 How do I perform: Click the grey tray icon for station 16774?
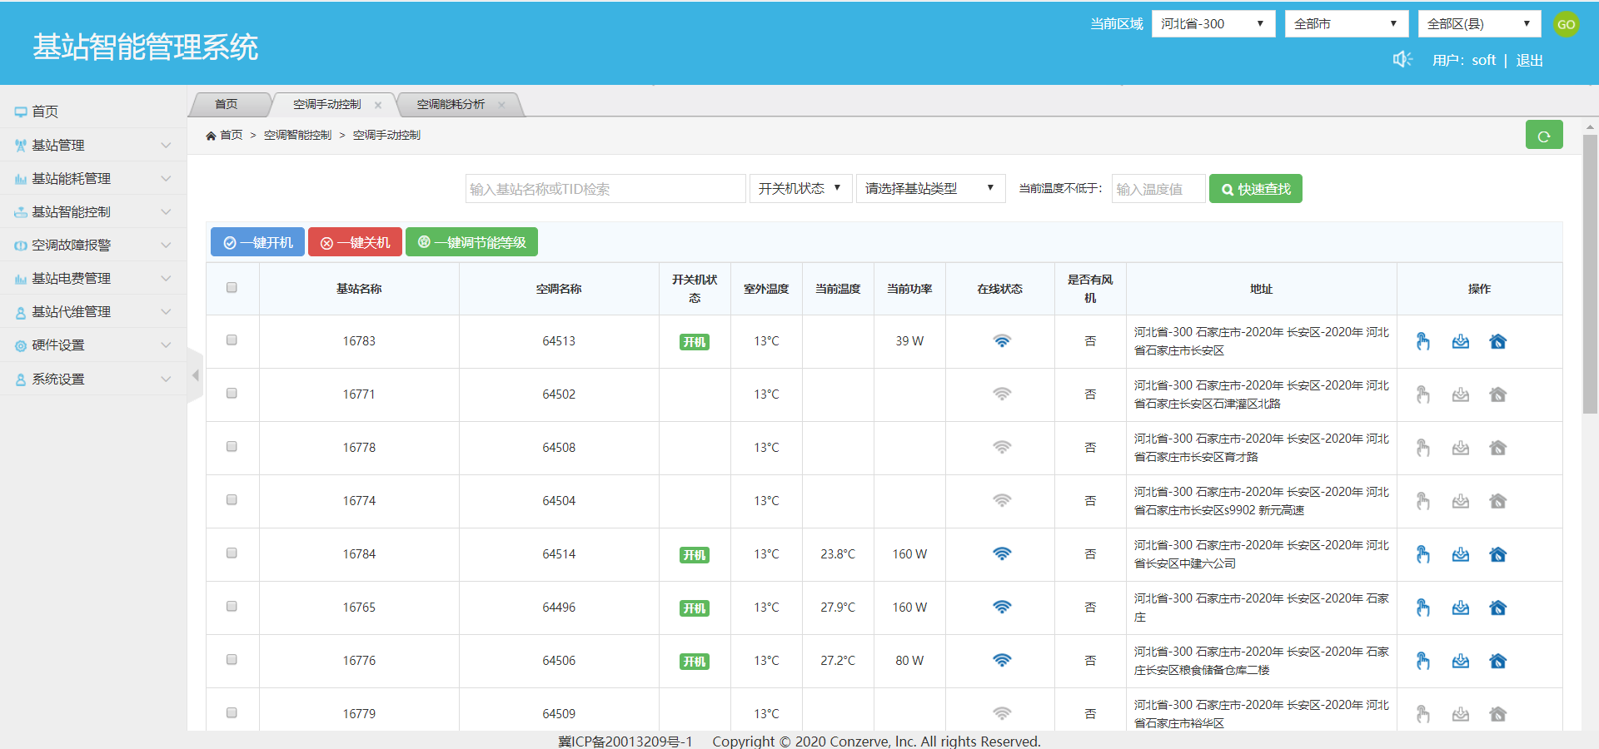pos(1461,501)
